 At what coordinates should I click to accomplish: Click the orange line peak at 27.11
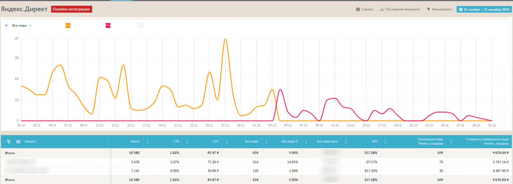tap(225, 39)
